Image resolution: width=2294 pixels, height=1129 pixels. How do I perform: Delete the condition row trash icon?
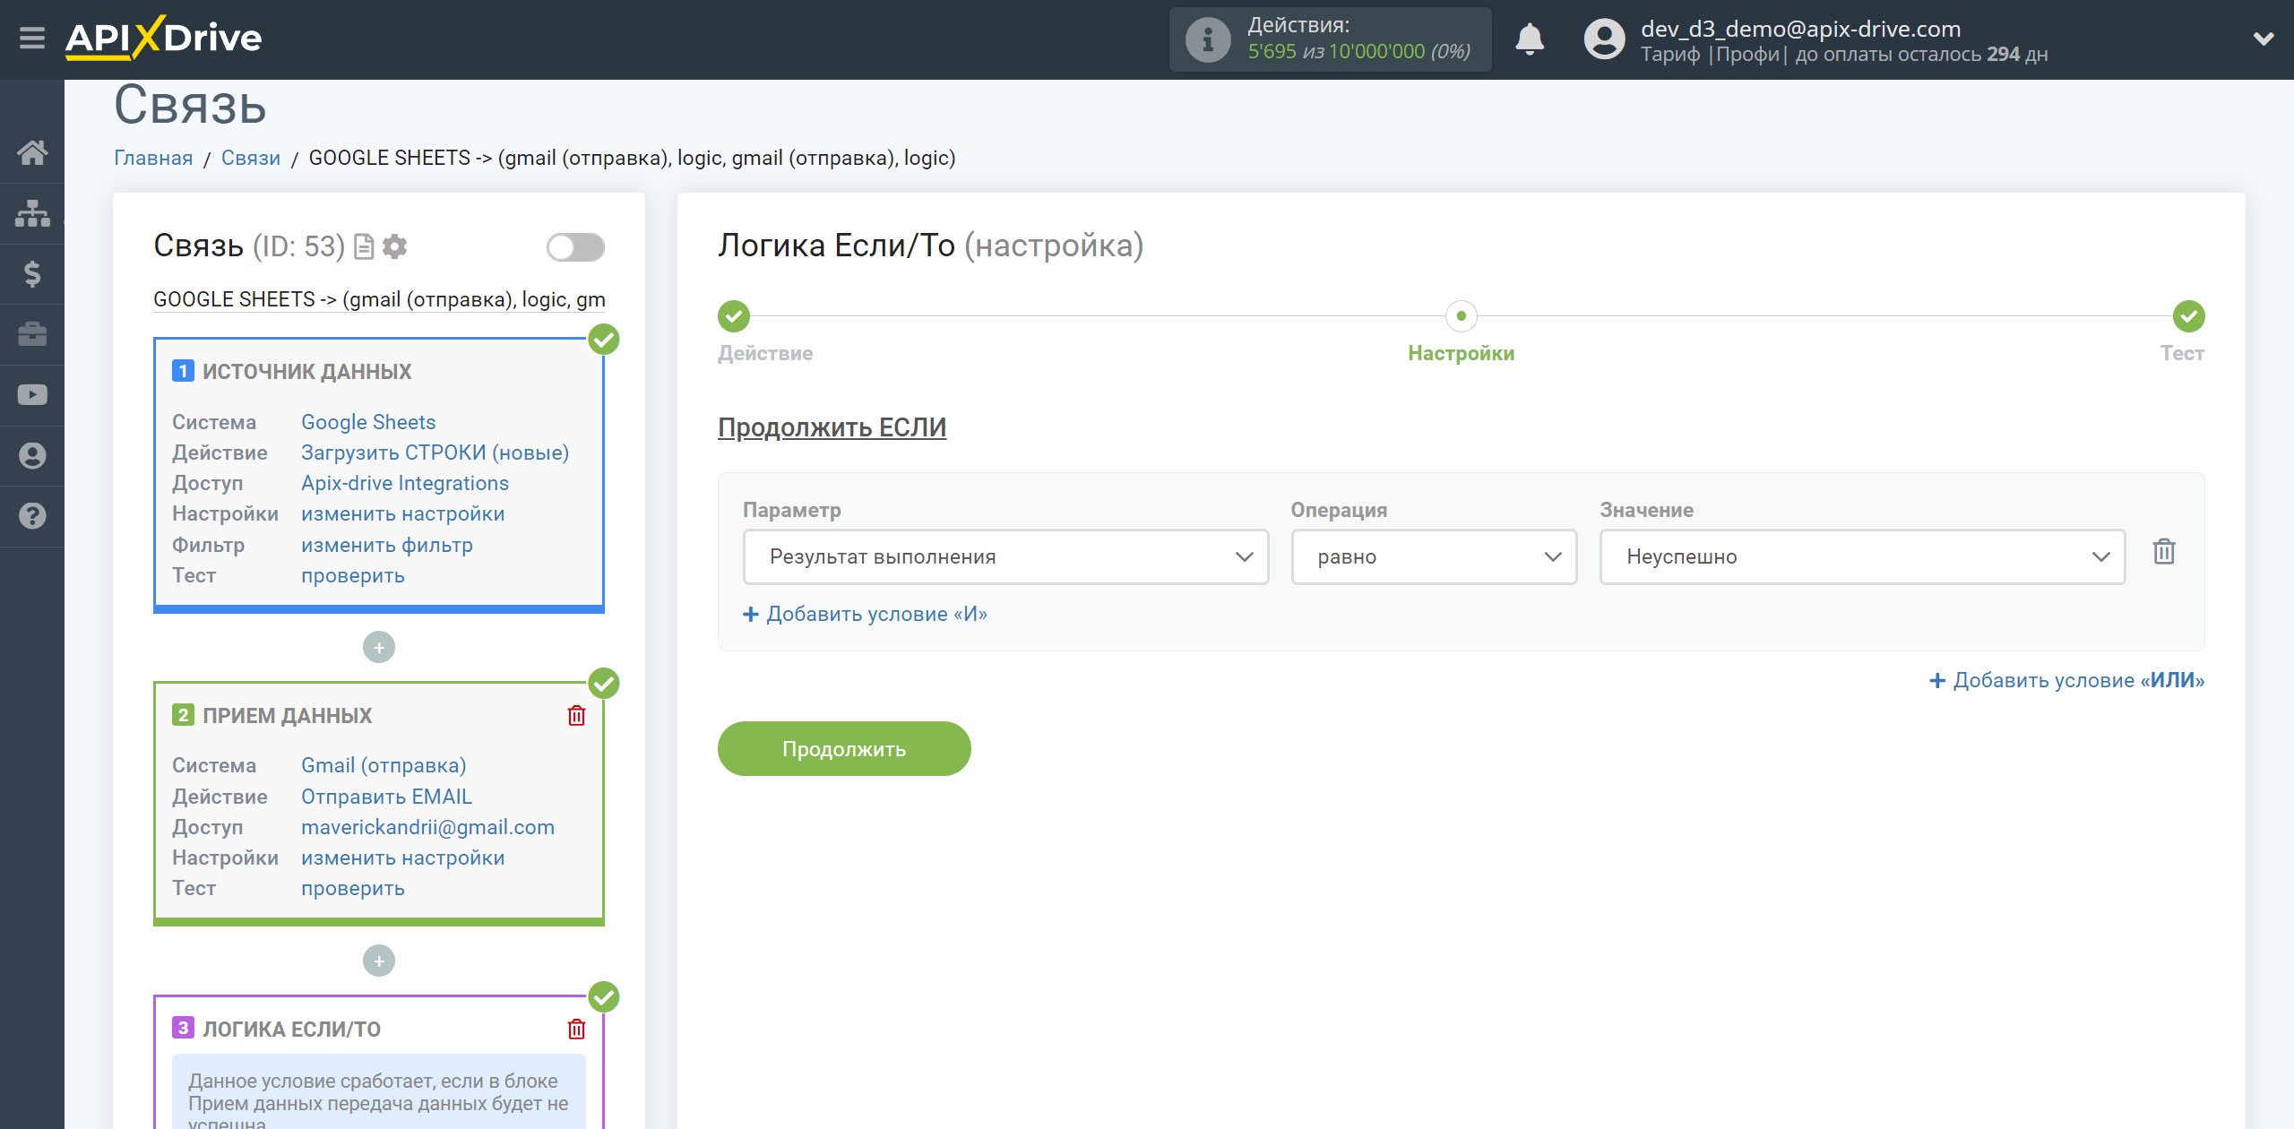2164,552
